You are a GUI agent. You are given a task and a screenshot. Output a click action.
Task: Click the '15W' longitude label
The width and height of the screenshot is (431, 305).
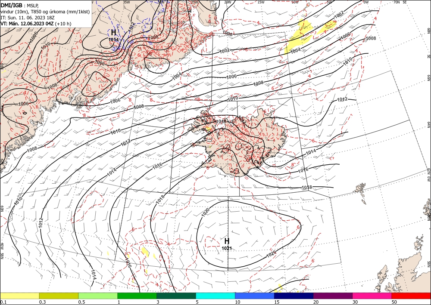click(x=261, y=2)
